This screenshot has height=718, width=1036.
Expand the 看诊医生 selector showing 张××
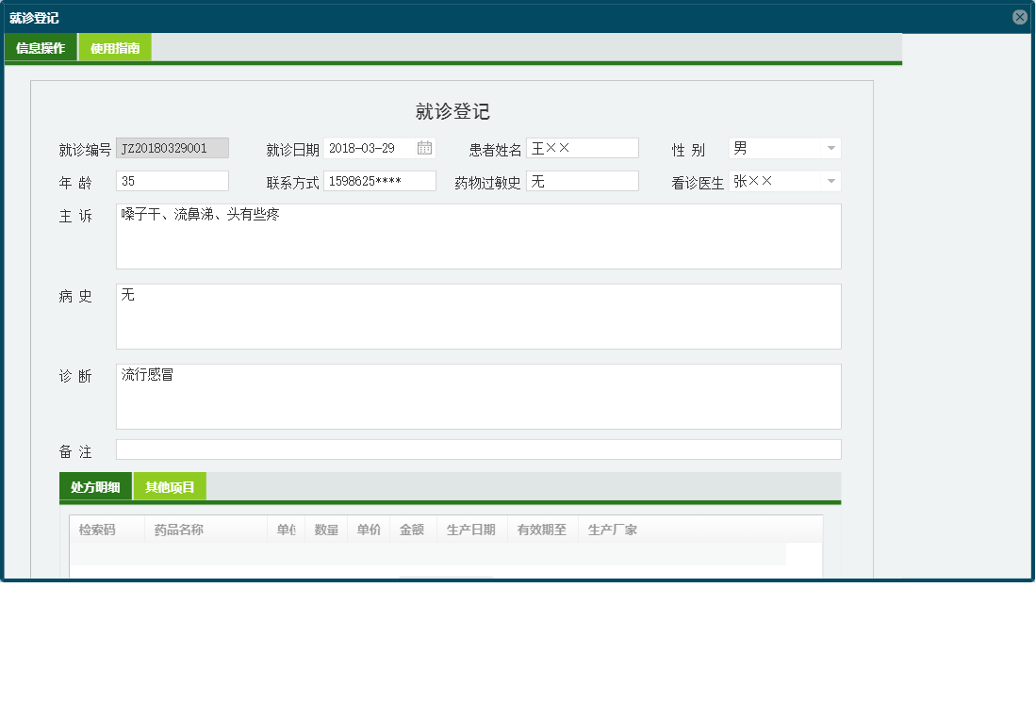coord(783,181)
